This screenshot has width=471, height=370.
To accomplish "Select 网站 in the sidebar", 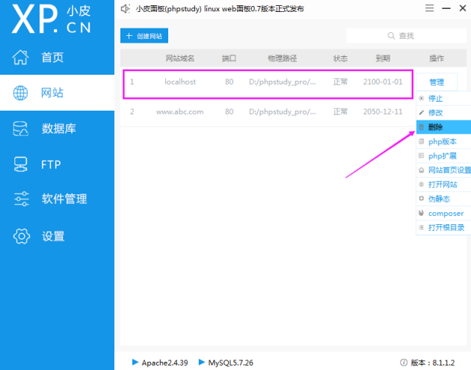I will 52,93.
